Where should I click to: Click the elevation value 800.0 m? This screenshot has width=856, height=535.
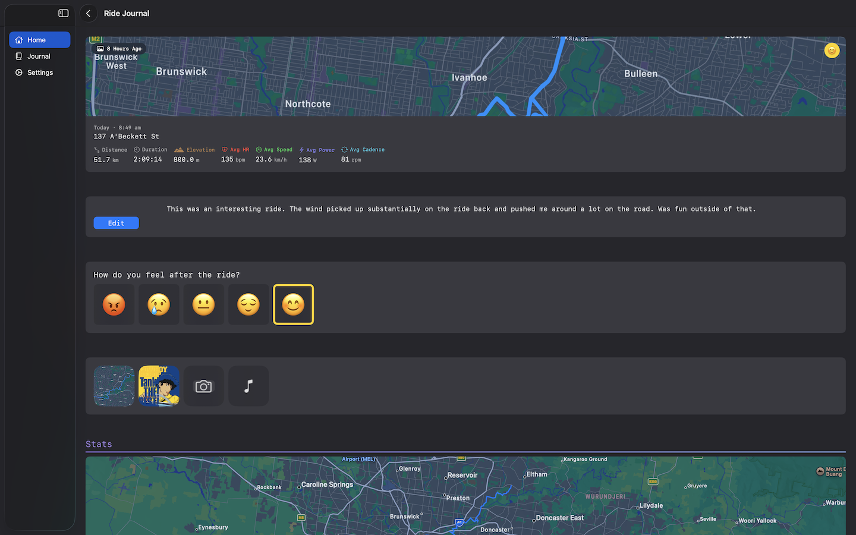[x=186, y=159]
